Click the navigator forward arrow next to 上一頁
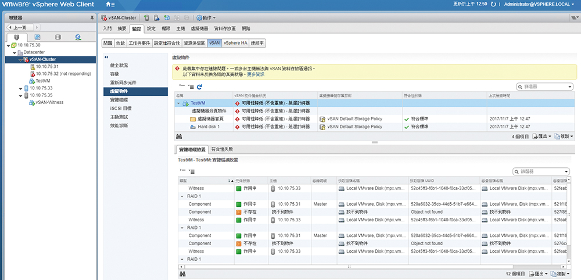The width and height of the screenshot is (581, 280). point(37,27)
